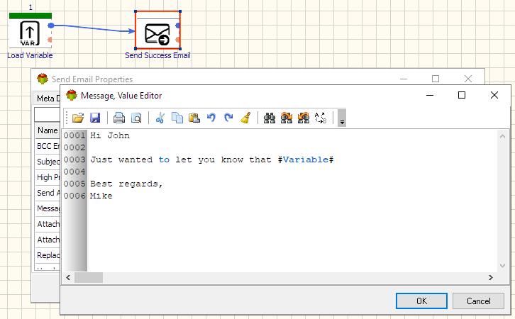This screenshot has height=319, width=515.
Task: Minimize the Message Value Editor window
Action: coord(430,95)
